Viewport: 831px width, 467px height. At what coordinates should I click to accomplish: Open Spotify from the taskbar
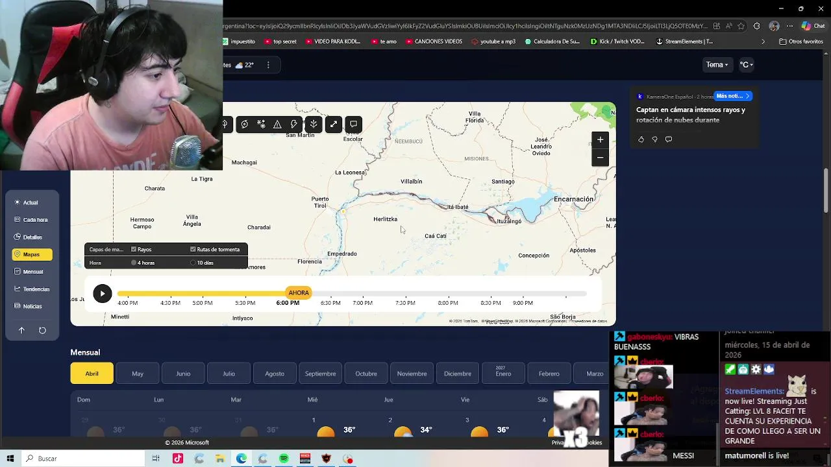click(x=284, y=459)
